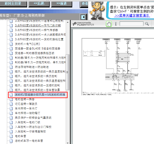Open 变速器—配备5L40E 5速自动变速器 entry
This screenshot has height=144, width=154.
[37, 48]
